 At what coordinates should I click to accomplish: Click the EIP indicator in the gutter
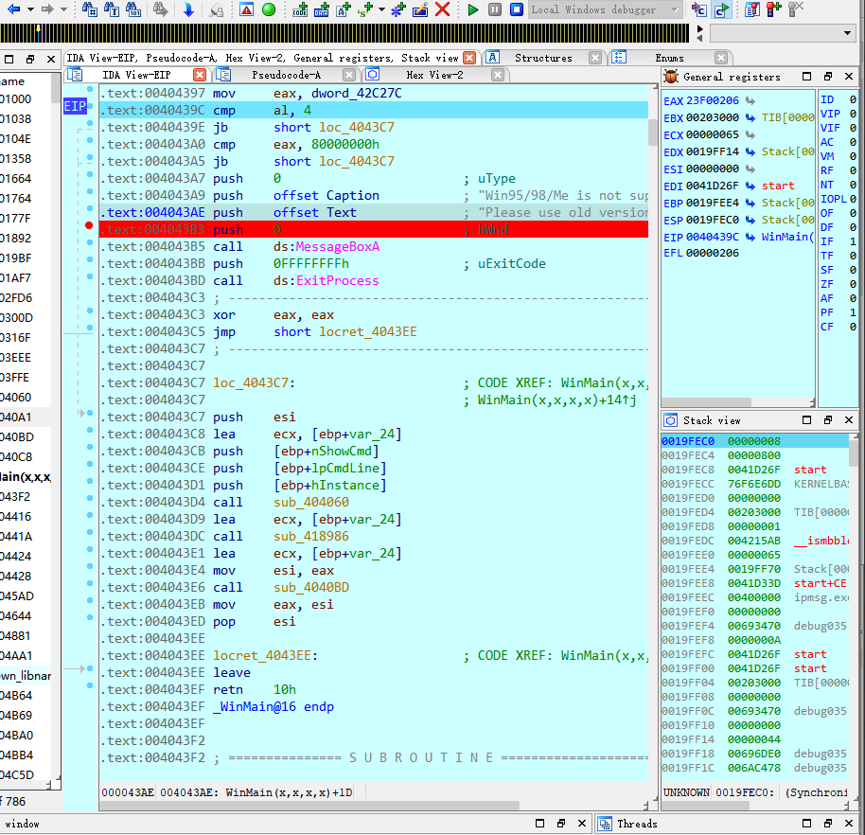click(x=75, y=106)
